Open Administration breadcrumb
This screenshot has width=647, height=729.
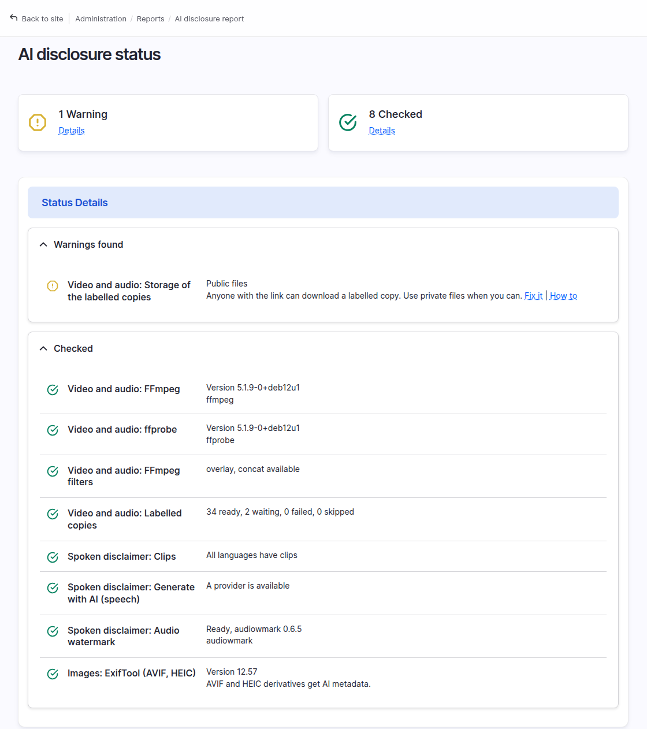coord(101,18)
